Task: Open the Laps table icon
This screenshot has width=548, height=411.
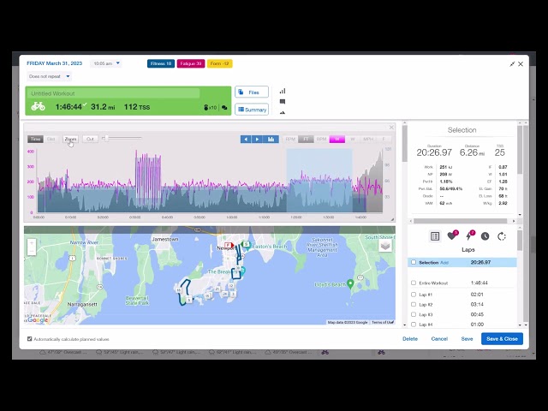Action: (435, 236)
